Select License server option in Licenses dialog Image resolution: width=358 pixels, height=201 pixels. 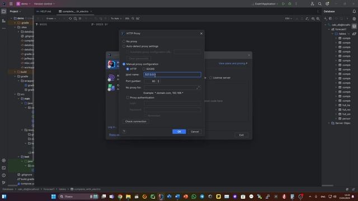point(211,78)
